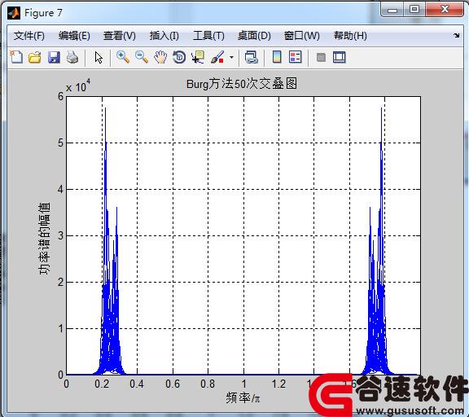Viewport: 469px width, 417px height.
Task: Click the Show Plot Tools icon
Action: (340, 57)
